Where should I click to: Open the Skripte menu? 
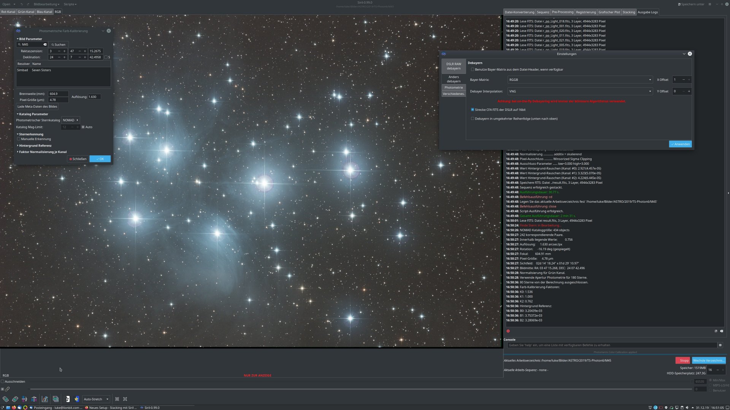pyautogui.click(x=70, y=4)
